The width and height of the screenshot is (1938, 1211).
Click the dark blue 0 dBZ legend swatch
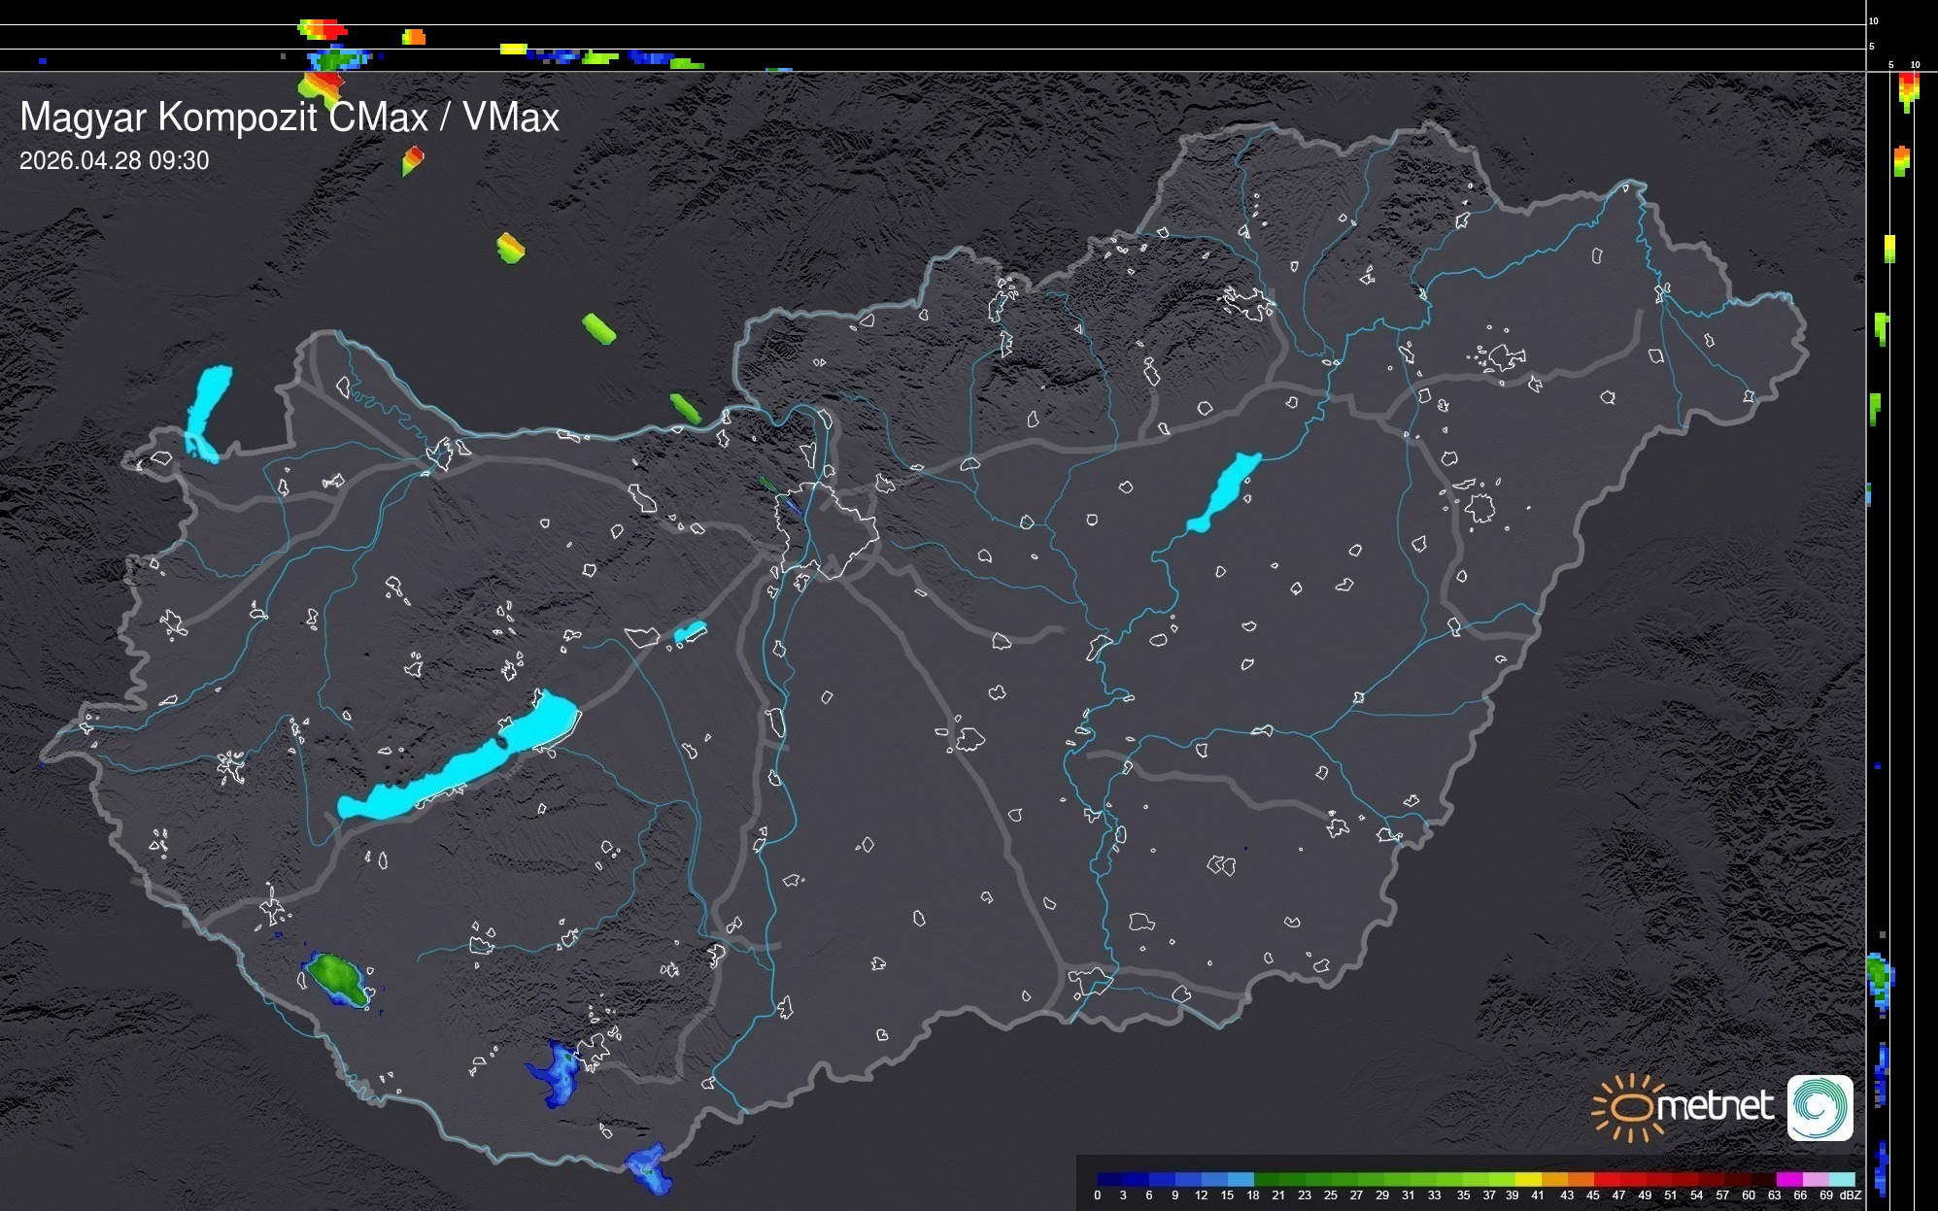click(1109, 1179)
